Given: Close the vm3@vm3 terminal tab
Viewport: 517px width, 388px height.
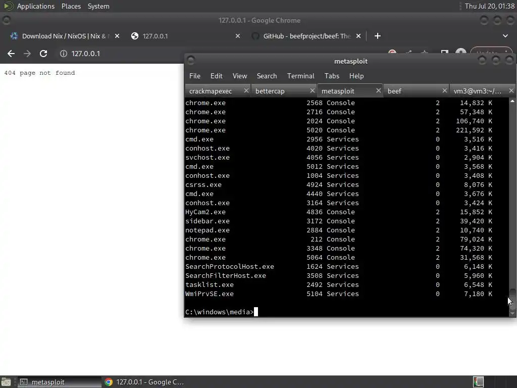Looking at the screenshot, I should (x=511, y=90).
